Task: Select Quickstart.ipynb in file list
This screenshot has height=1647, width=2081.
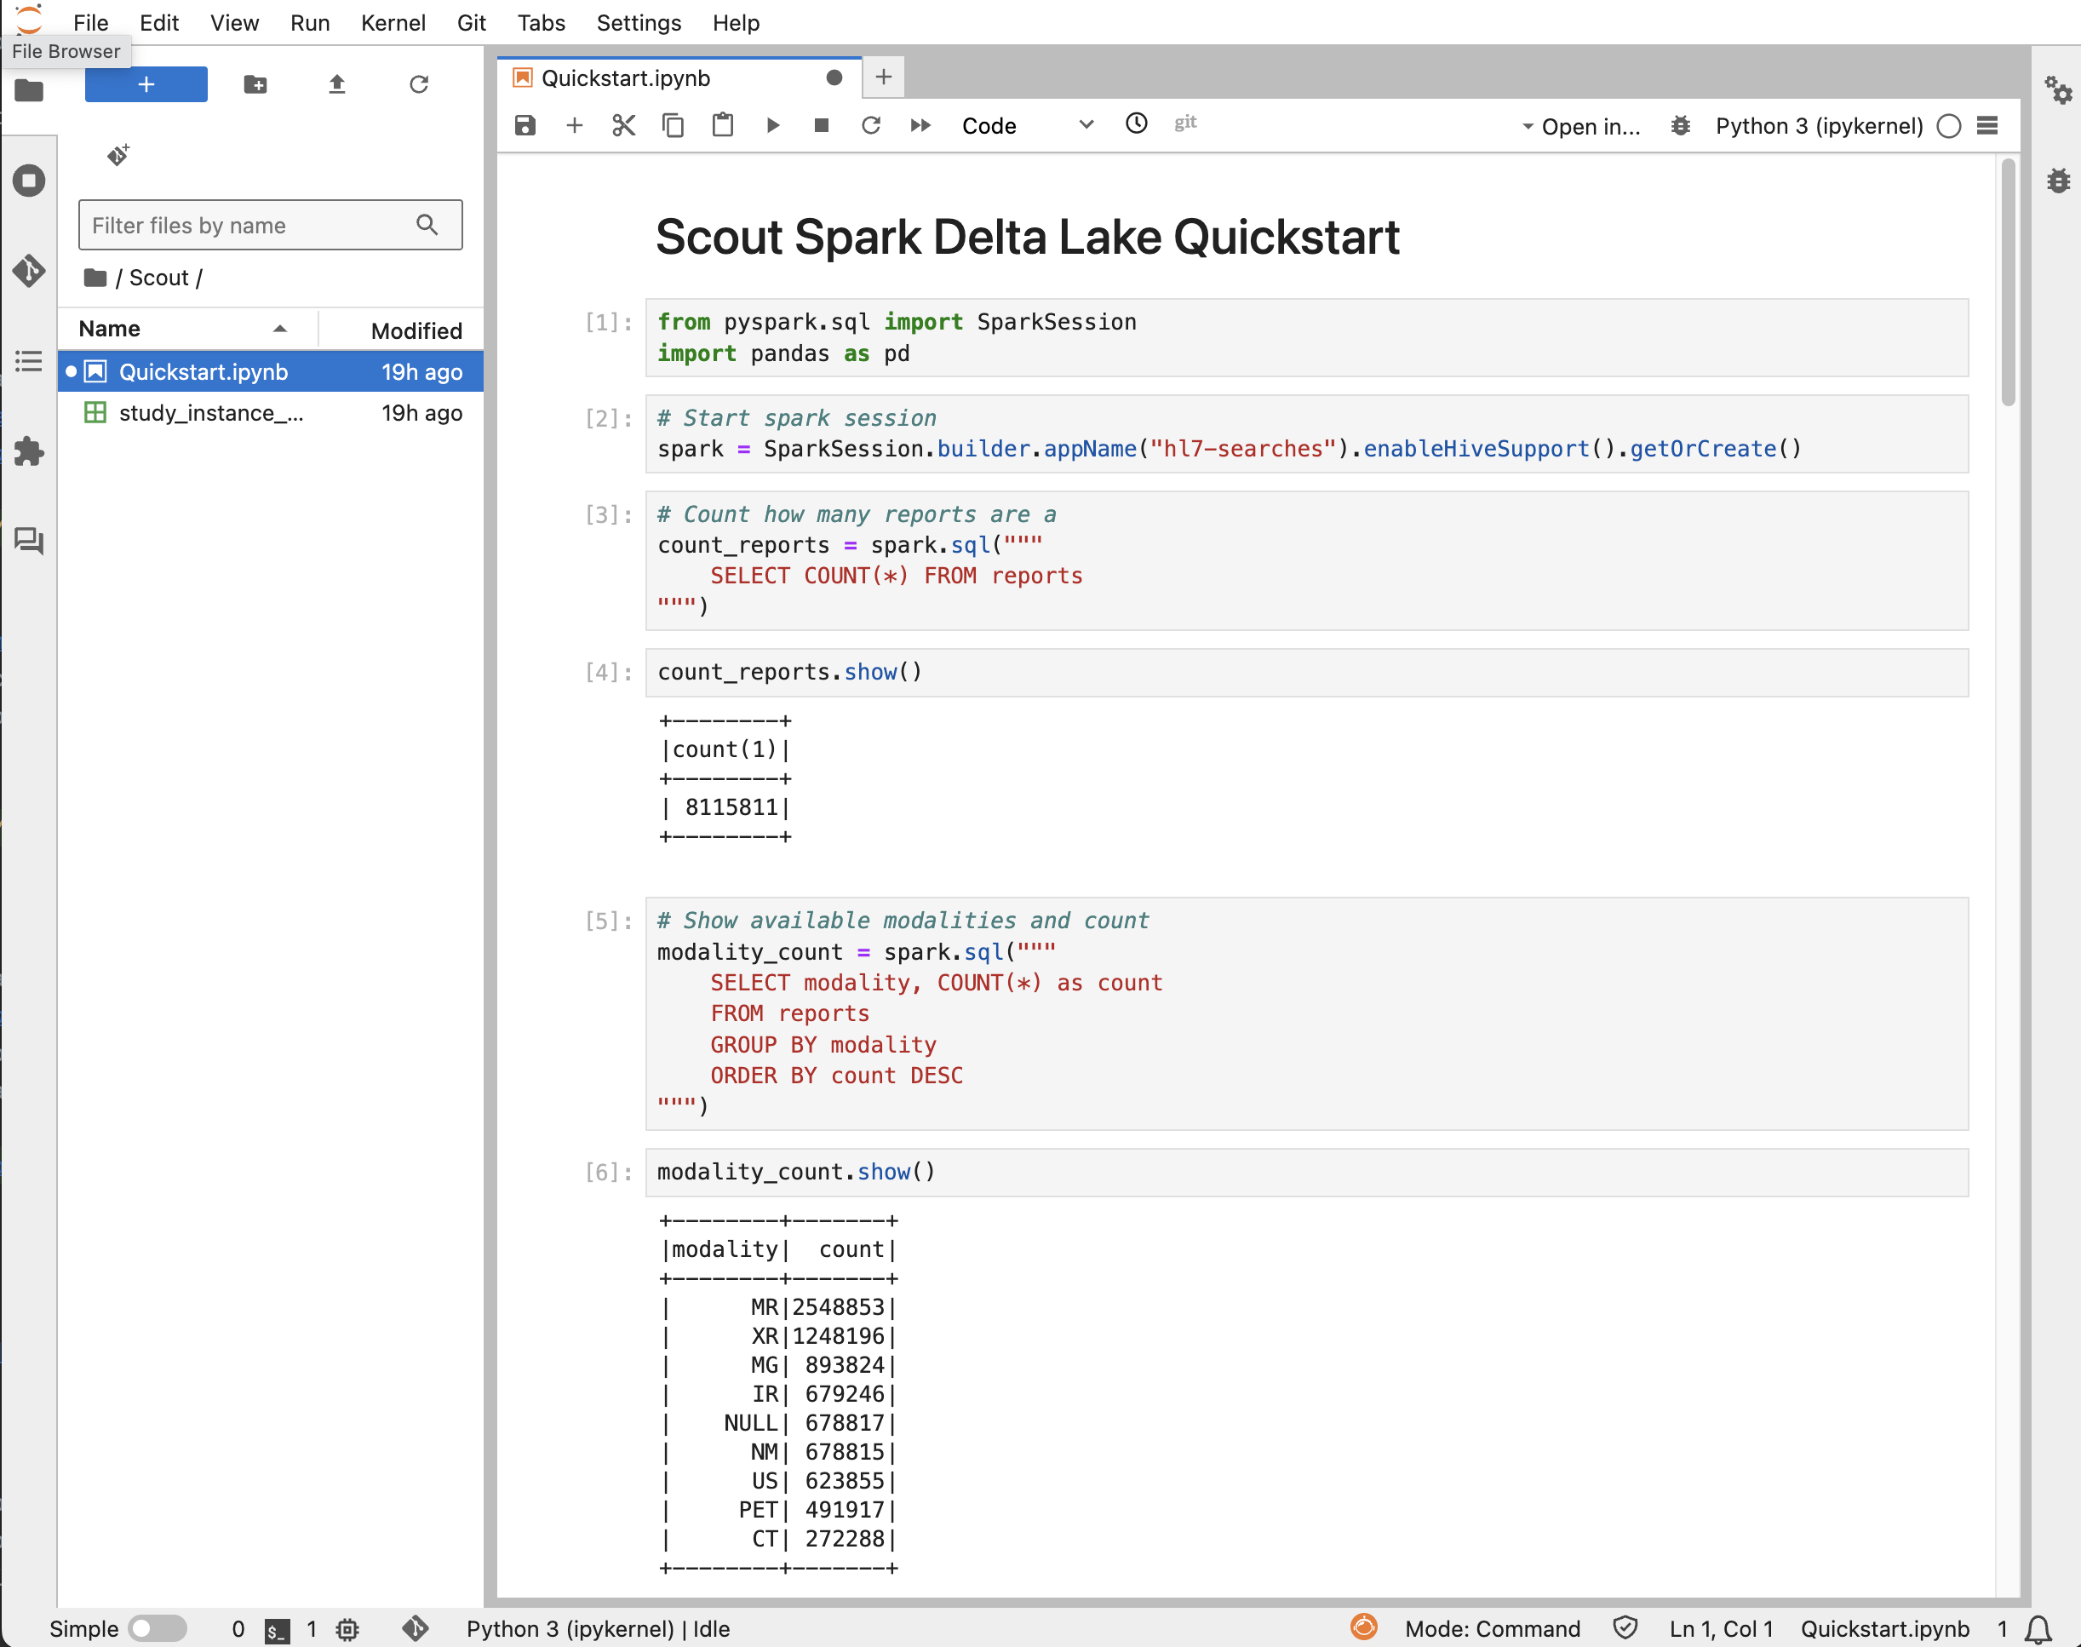Action: click(271, 371)
